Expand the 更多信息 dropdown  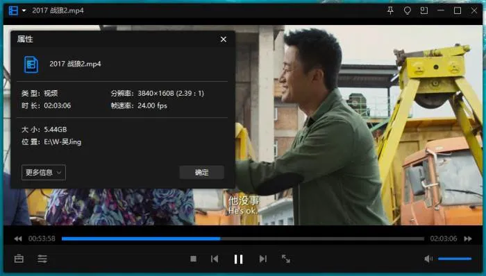pyautogui.click(x=44, y=173)
